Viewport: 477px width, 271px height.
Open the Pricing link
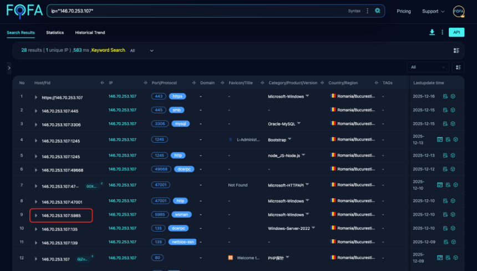tap(404, 11)
